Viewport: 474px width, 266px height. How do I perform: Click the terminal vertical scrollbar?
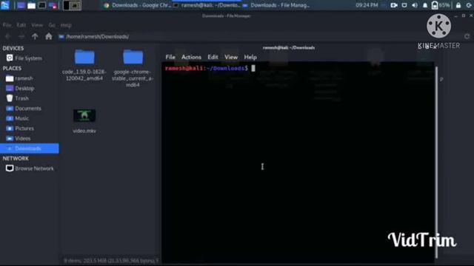(x=436, y=163)
